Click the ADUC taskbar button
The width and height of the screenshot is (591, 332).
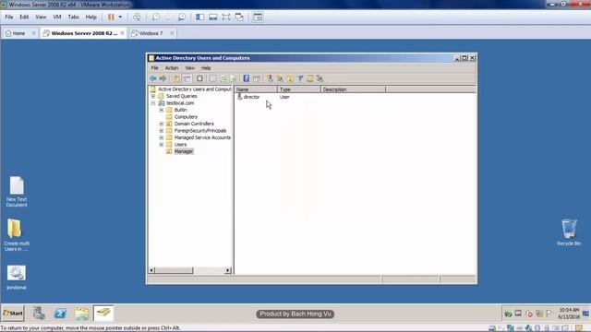coord(103,314)
